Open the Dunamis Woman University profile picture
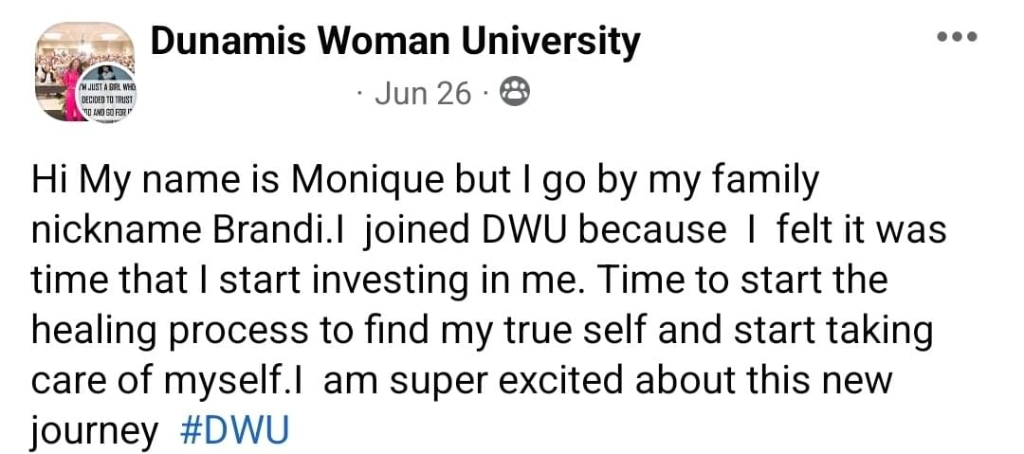Image resolution: width=1024 pixels, height=454 pixels. [x=85, y=72]
